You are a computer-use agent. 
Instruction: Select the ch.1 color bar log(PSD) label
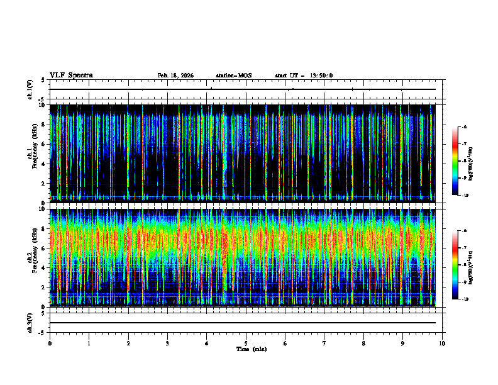pos(471,164)
